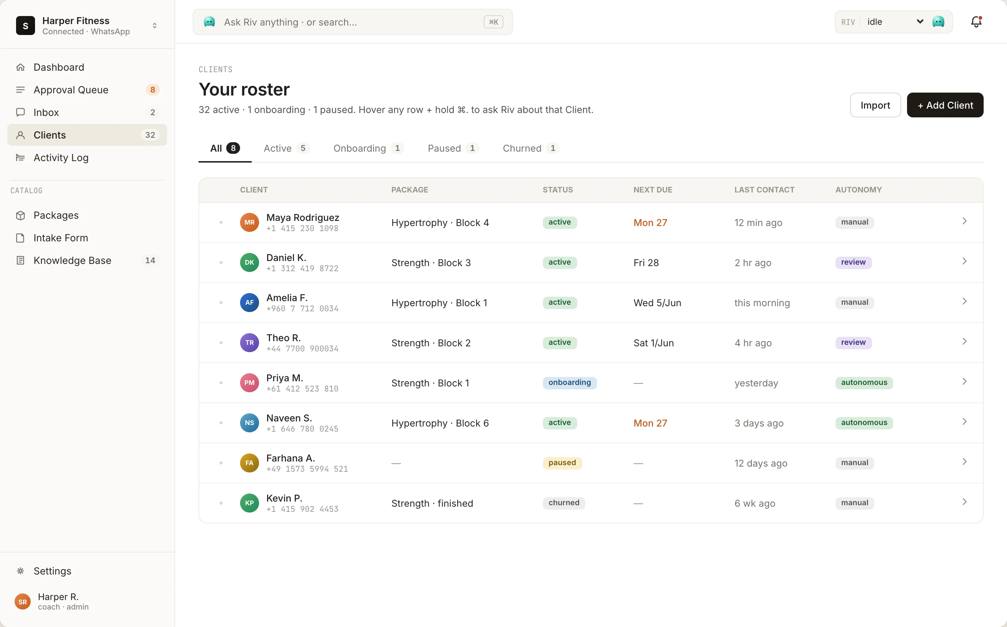Open Maya Rodriguez row chevron
The width and height of the screenshot is (1007, 627).
[964, 221]
